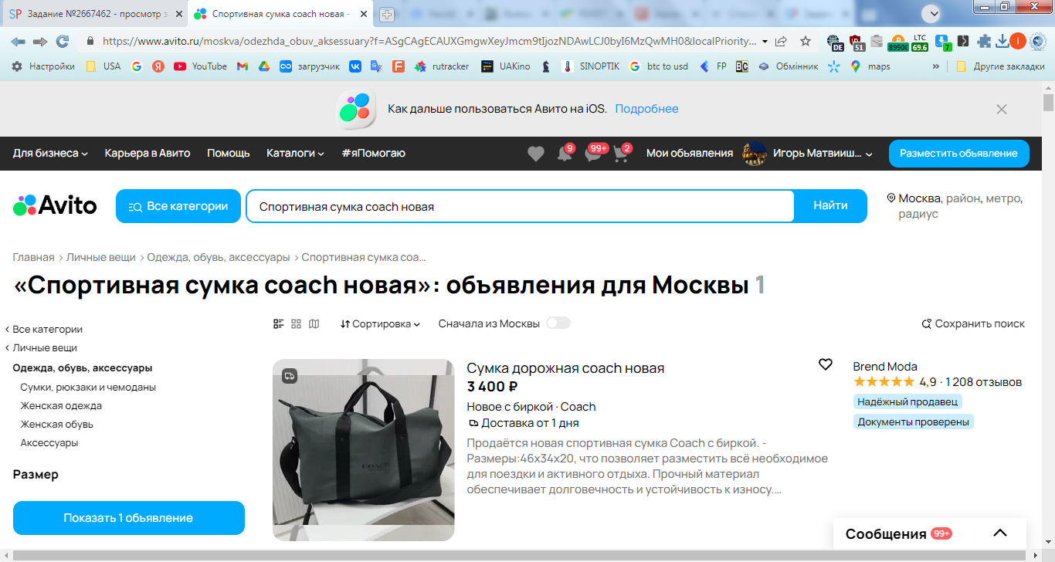1055x562 pixels.
Task: Click the browser address bar URL
Action: [x=428, y=41]
